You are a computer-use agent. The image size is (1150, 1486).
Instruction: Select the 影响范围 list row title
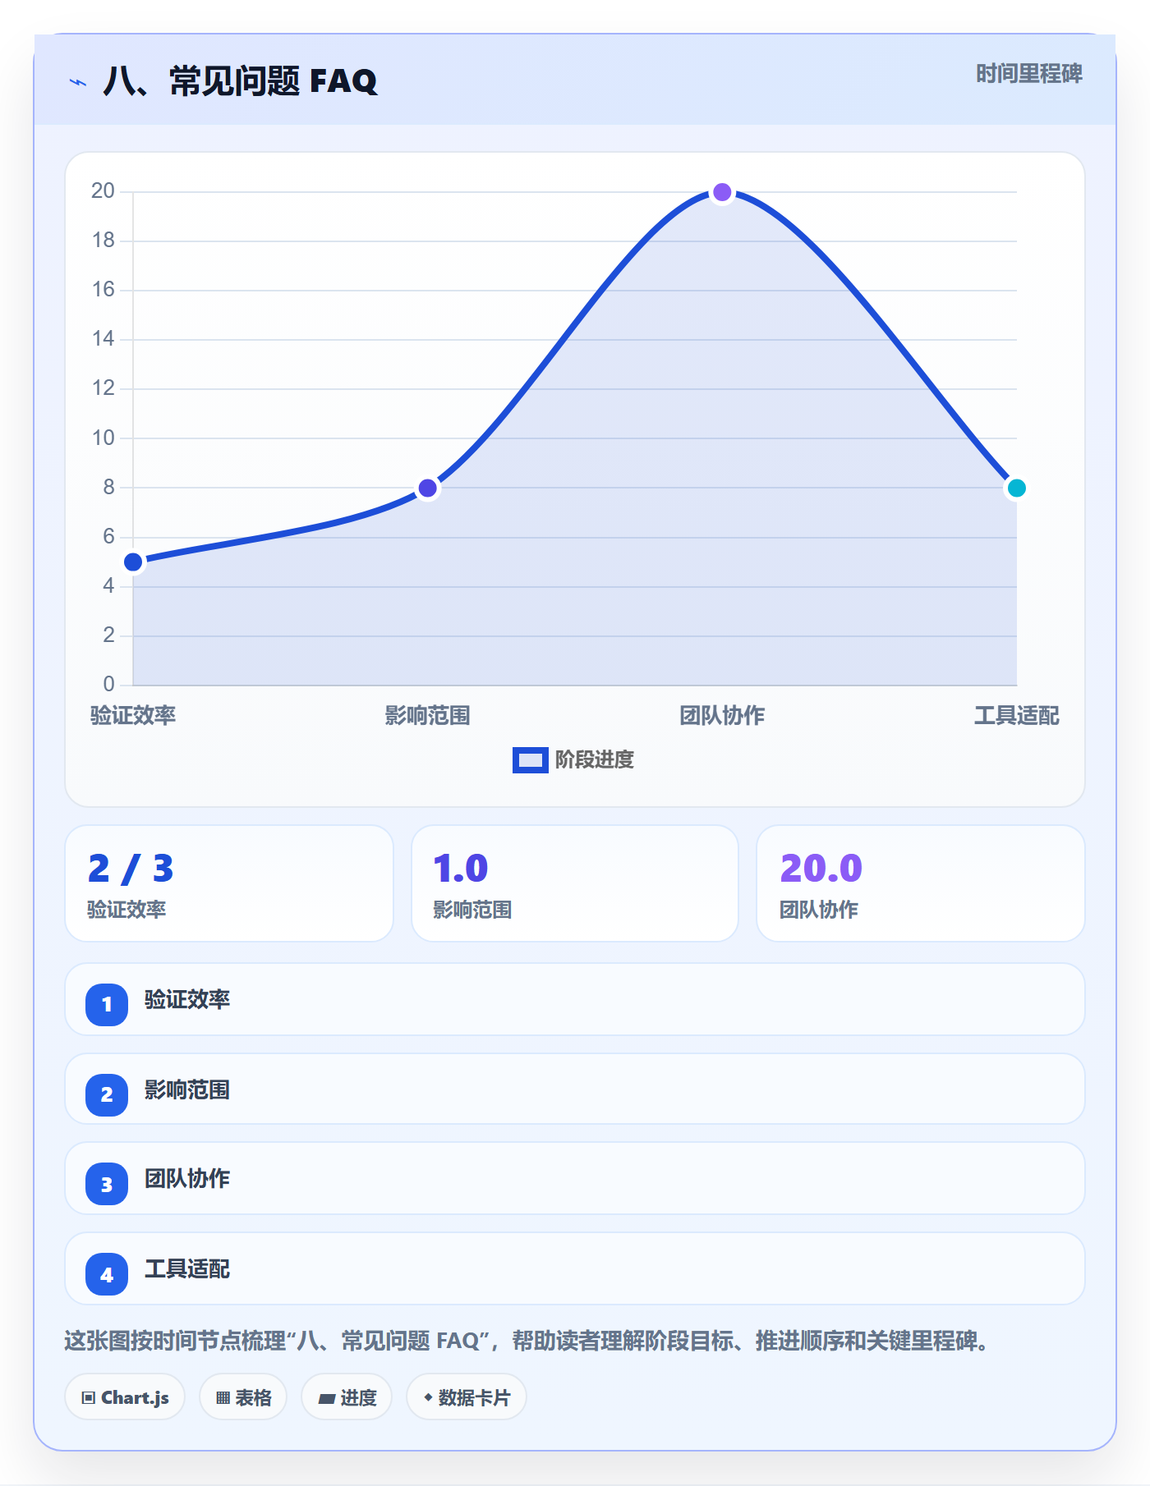187,1089
